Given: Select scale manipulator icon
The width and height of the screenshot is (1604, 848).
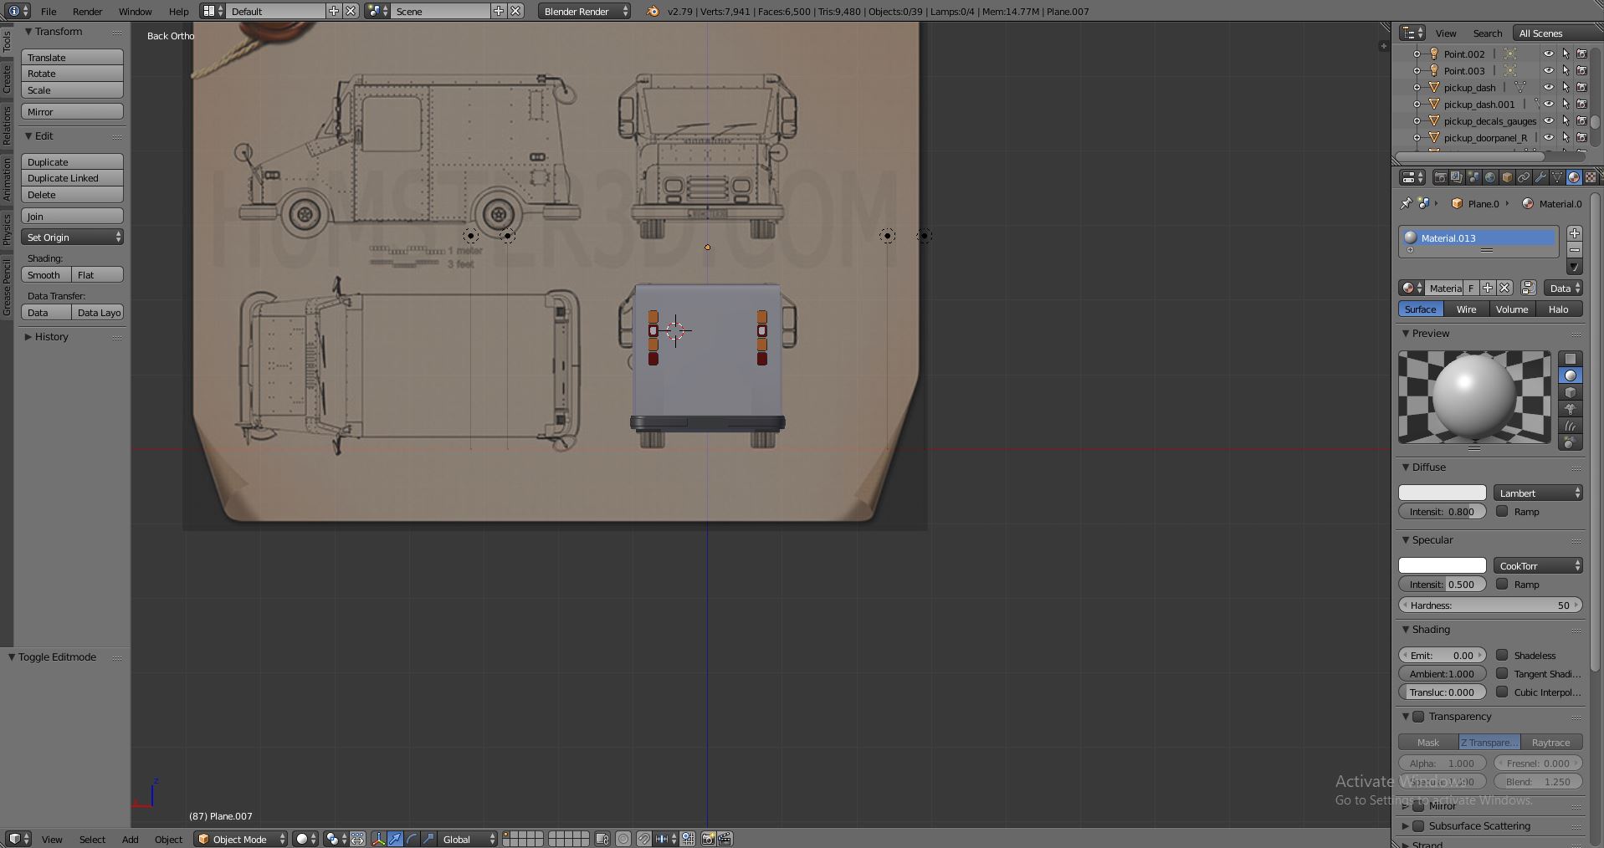Looking at the screenshot, I should click(x=428, y=839).
